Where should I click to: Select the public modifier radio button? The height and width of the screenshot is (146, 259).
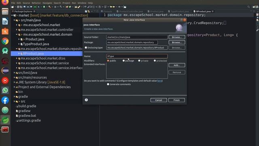click(x=108, y=61)
